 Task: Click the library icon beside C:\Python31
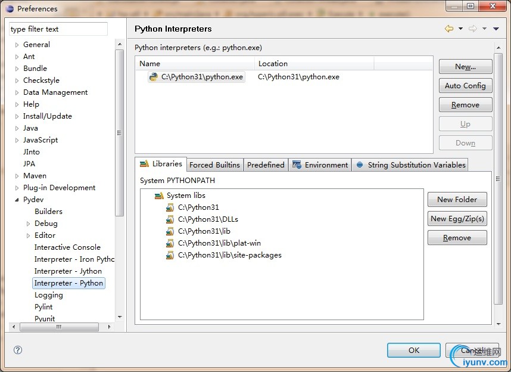click(170, 207)
